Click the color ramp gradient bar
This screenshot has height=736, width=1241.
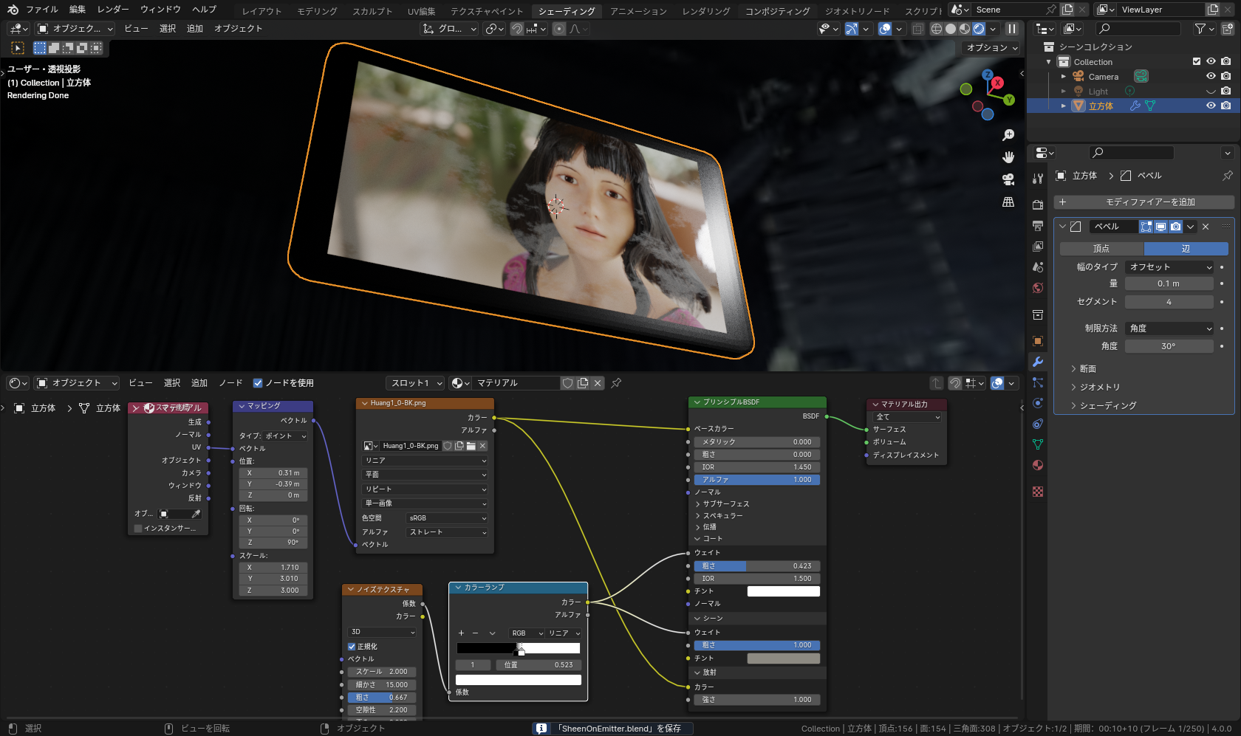click(x=519, y=648)
